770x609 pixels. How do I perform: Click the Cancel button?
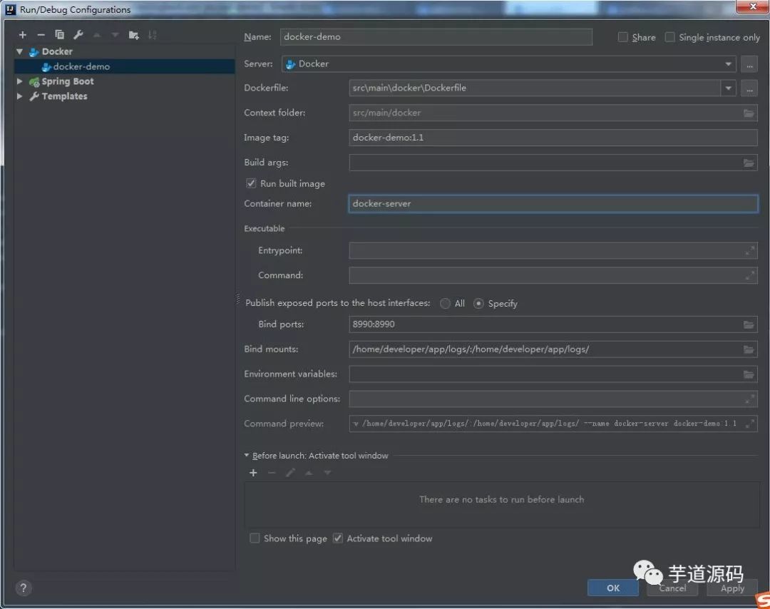click(x=672, y=588)
